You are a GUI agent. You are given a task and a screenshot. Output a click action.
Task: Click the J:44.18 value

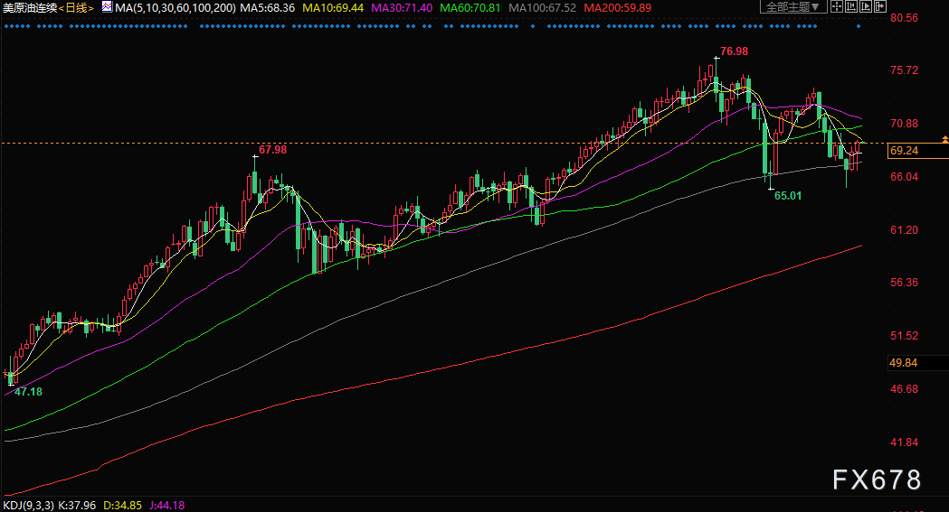point(167,506)
